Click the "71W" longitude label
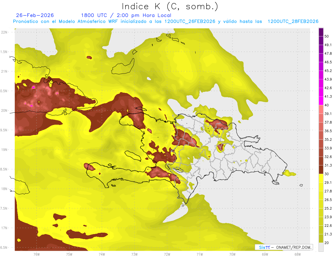Screen dimensions: 334x258 (x=200, y=254)
